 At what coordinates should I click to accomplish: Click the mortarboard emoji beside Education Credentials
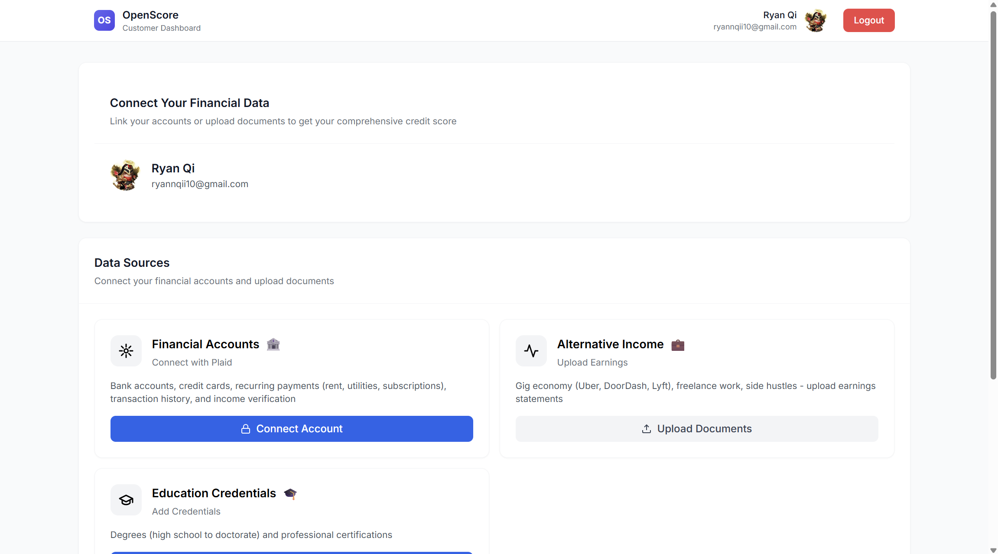(x=290, y=493)
